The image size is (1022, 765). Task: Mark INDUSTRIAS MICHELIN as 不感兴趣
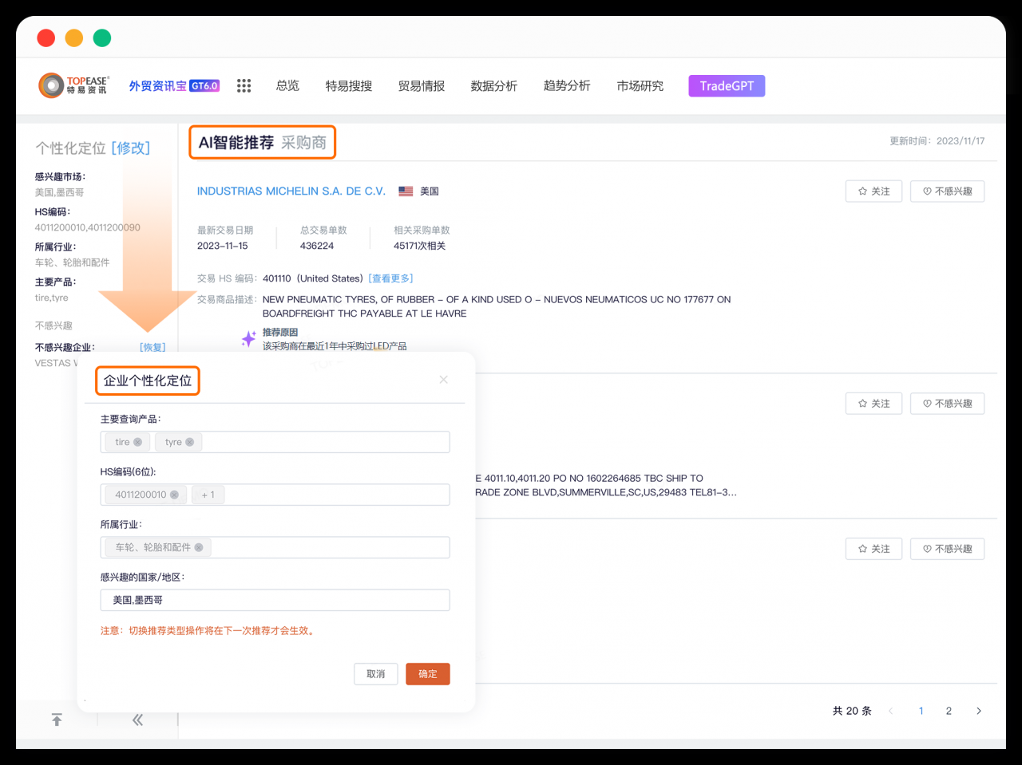point(947,191)
